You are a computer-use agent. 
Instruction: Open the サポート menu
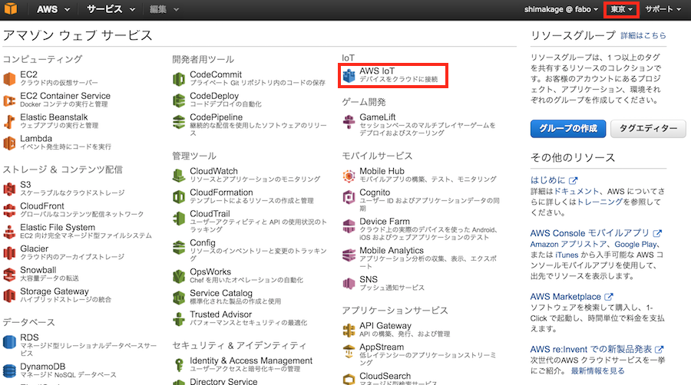click(663, 9)
